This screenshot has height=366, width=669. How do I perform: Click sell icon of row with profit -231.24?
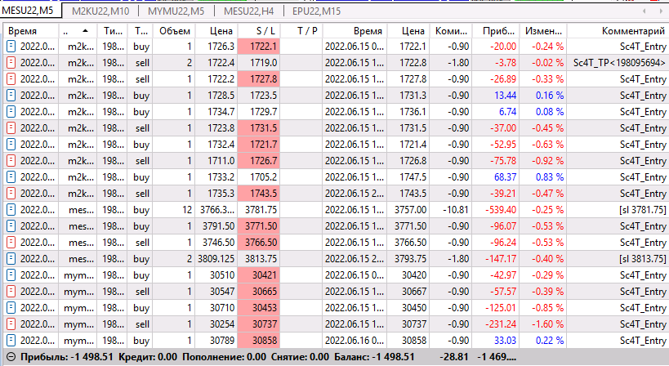[11, 324]
